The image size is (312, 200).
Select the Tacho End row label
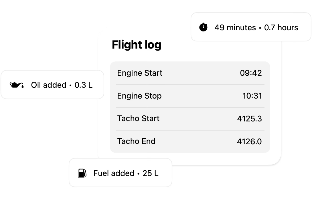point(136,141)
